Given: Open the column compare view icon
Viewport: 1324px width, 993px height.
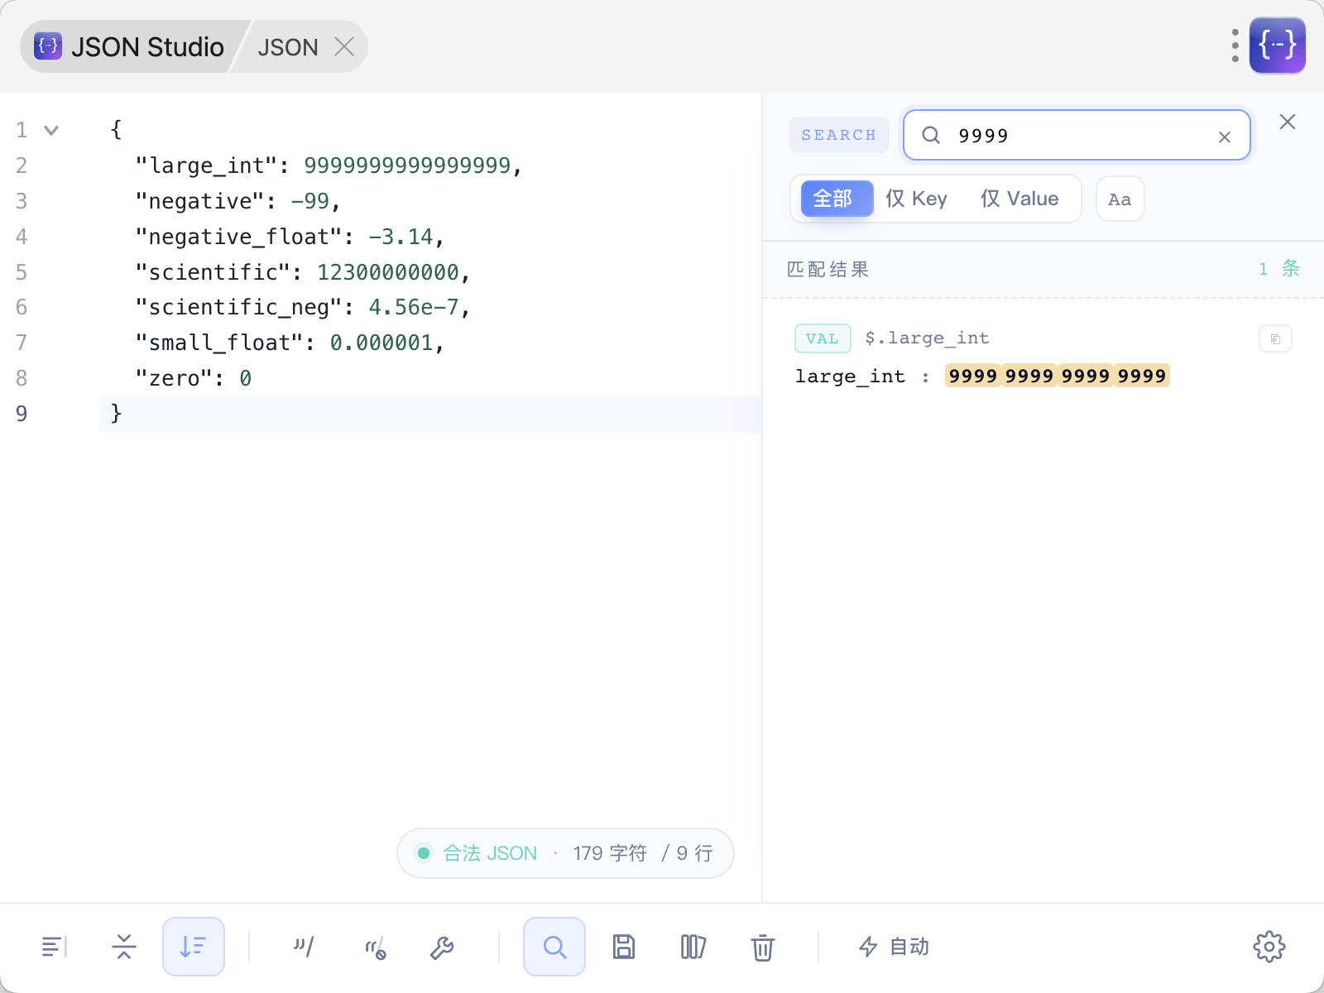Looking at the screenshot, I should pos(693,947).
